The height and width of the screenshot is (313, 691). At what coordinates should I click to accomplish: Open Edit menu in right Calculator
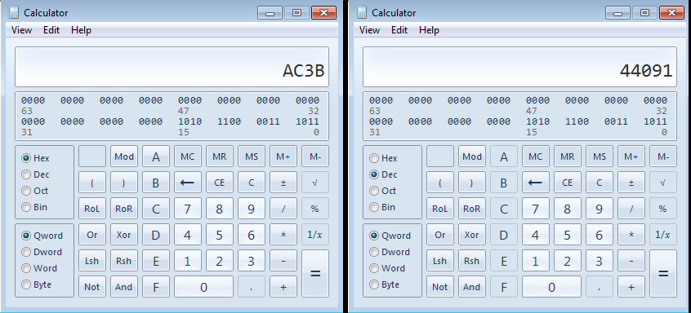(399, 30)
